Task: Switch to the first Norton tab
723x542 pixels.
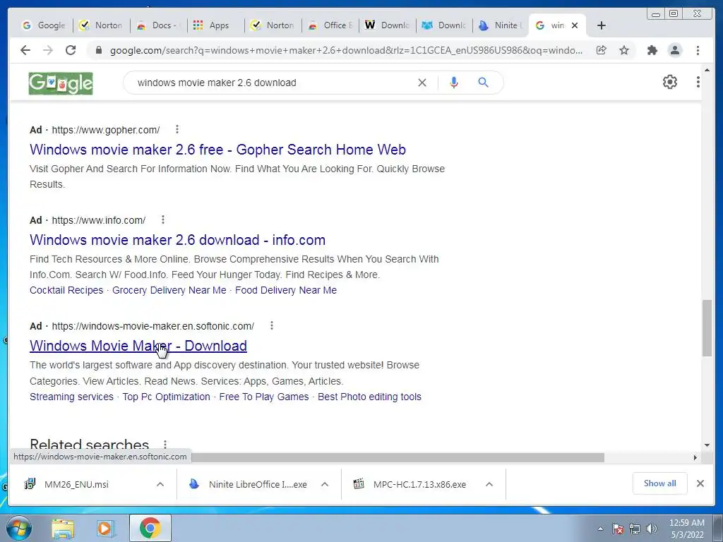Action: (x=101, y=25)
